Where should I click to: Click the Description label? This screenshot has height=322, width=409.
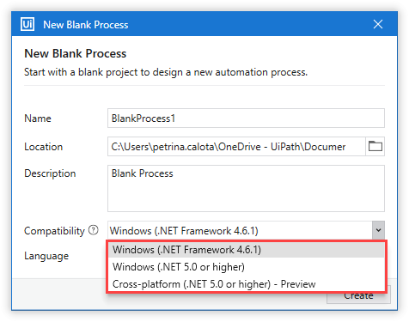(50, 173)
